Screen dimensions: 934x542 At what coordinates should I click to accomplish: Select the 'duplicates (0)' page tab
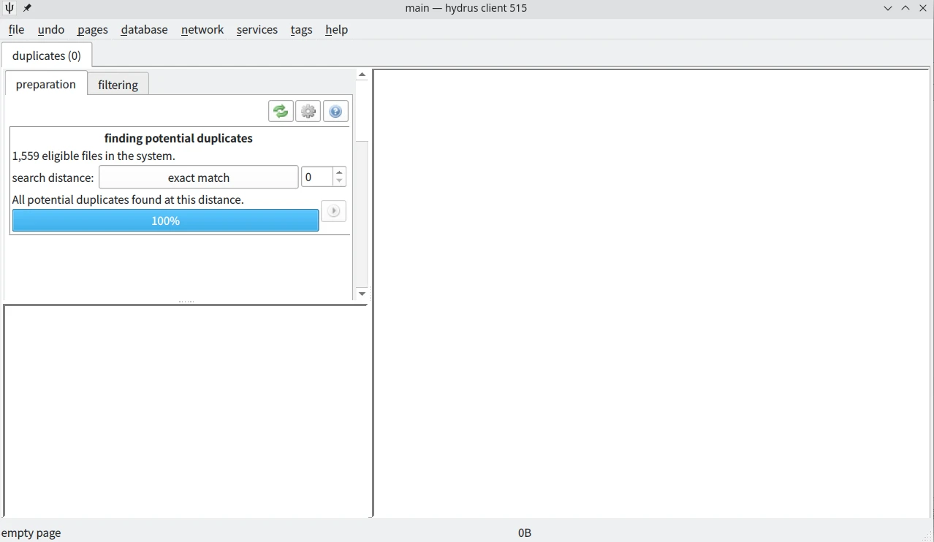47,56
